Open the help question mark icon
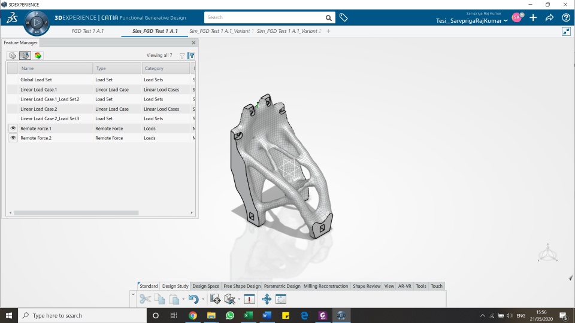 [x=566, y=17]
